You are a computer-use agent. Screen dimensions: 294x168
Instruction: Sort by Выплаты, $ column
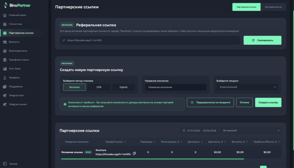pyautogui.click(x=247, y=142)
